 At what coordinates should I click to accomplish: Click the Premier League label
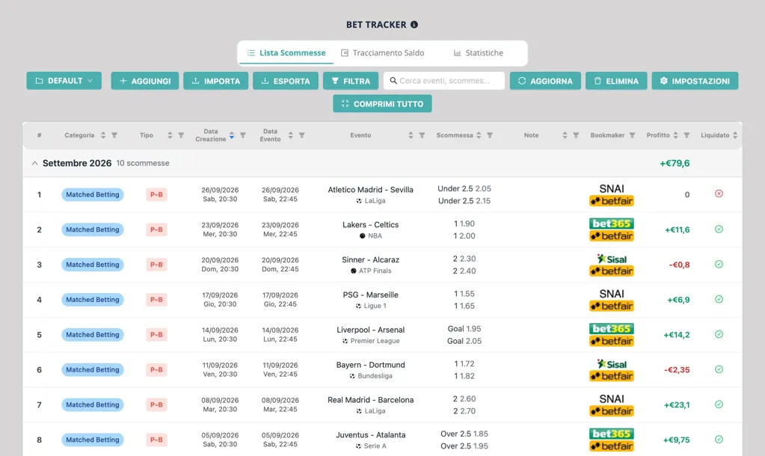tap(375, 341)
